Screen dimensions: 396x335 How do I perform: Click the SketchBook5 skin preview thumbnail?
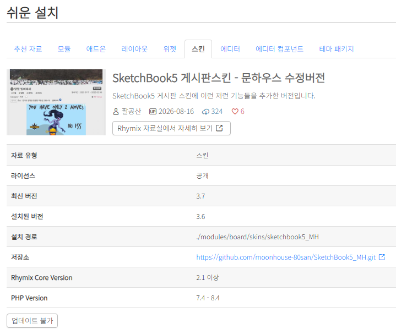coord(56,102)
